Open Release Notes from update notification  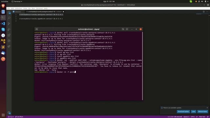point(202,111)
